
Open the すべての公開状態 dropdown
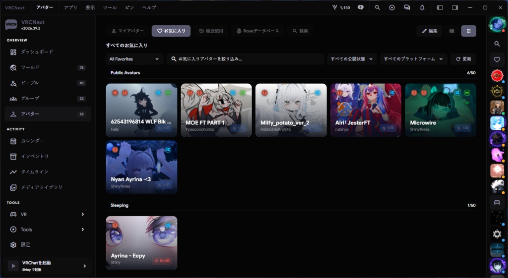pos(352,59)
